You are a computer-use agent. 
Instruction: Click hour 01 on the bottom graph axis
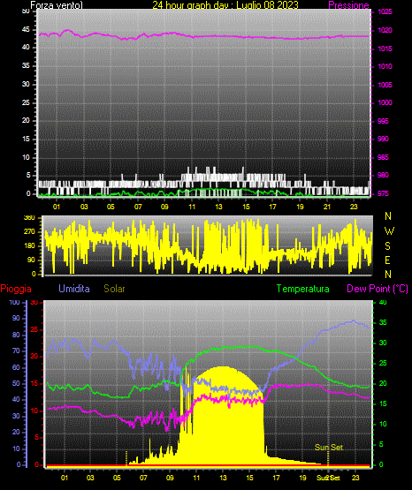pyautogui.click(x=65, y=478)
